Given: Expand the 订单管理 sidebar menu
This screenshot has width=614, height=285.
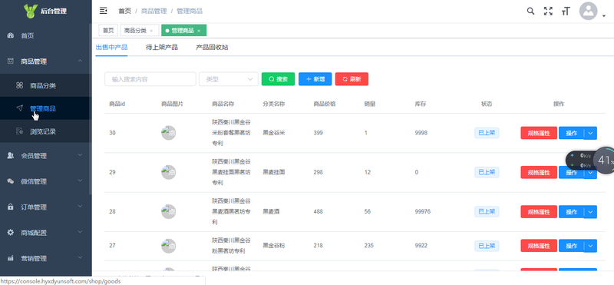Looking at the screenshot, I should coord(46,207).
